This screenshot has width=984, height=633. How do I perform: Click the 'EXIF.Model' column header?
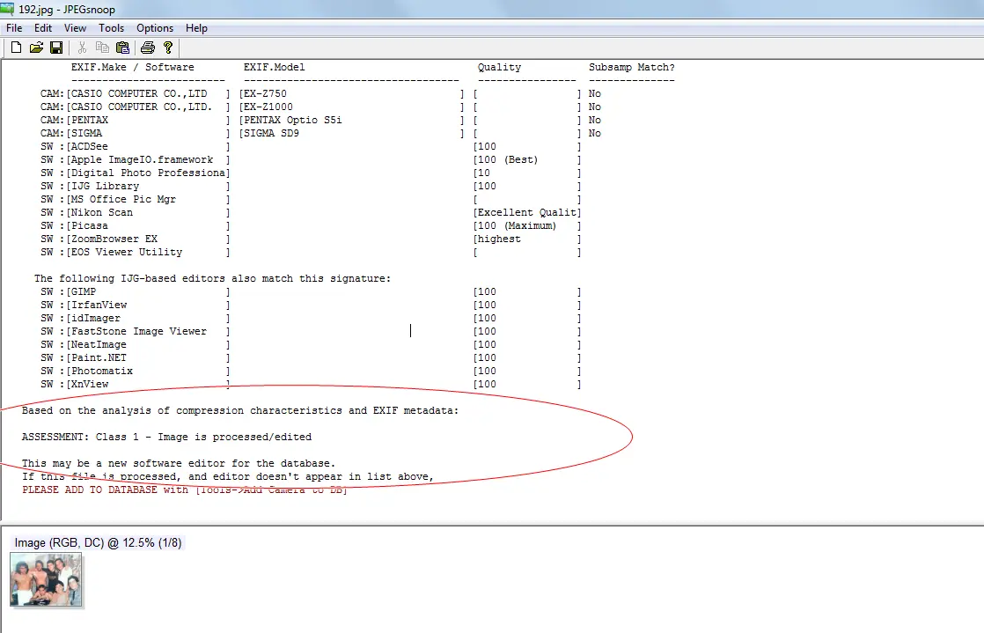275,67
